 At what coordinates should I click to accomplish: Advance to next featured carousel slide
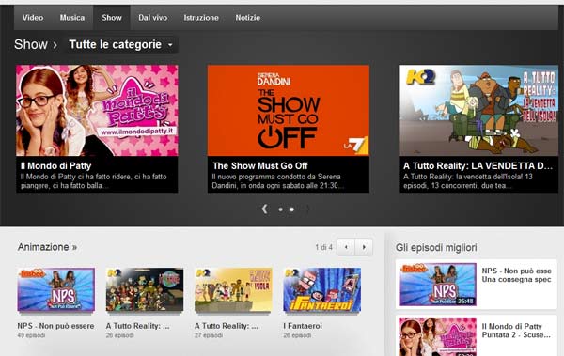tap(307, 209)
